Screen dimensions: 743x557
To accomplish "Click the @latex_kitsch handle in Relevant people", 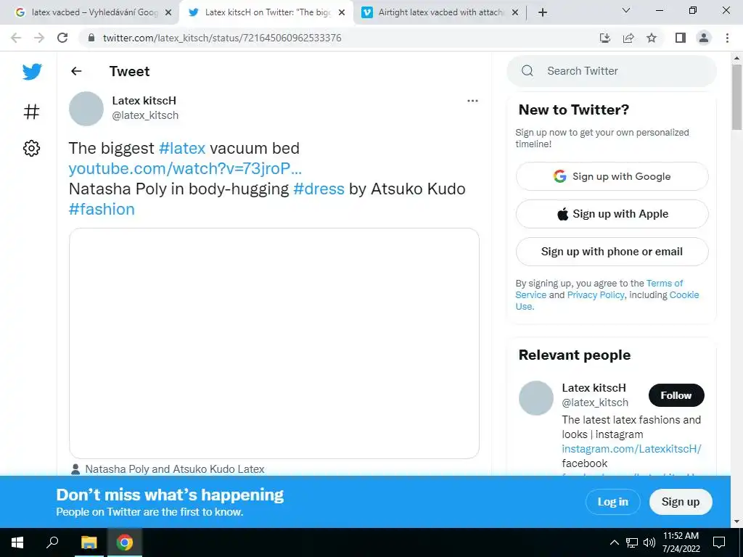I will [595, 403].
